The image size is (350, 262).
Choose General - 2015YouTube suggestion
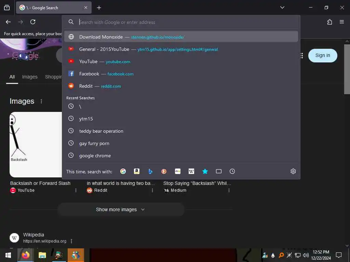coord(181,49)
